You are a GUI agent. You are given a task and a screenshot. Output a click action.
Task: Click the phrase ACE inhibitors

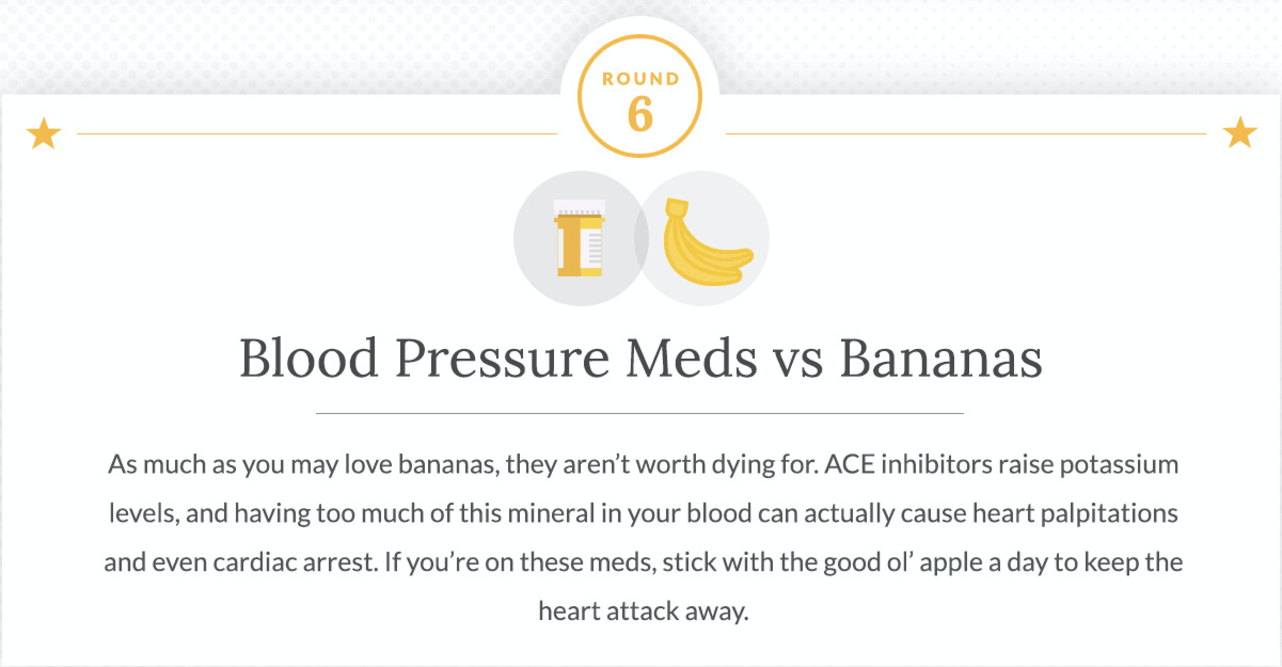908,464
